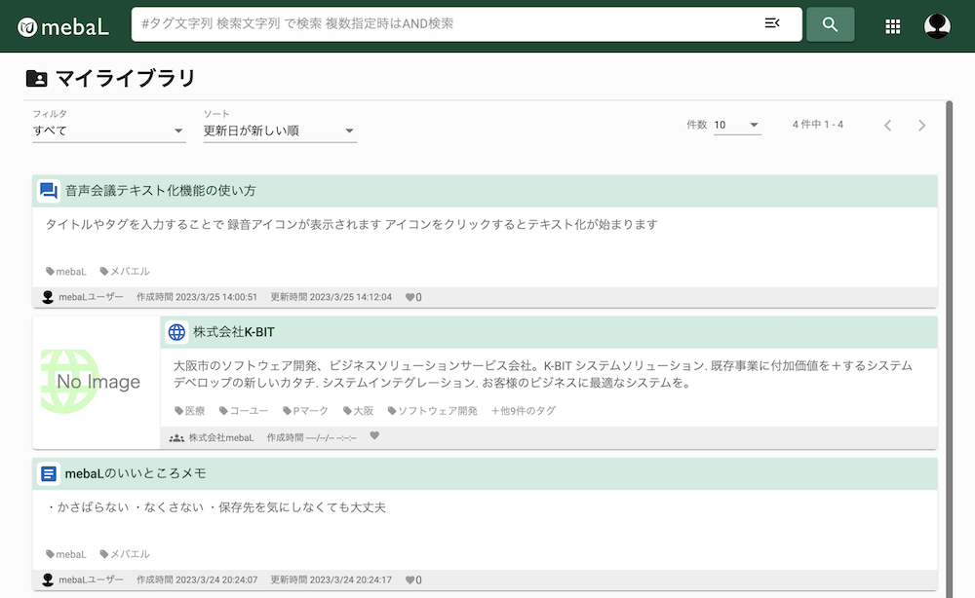The width and height of the screenshot is (975, 598).
Task: Click the mebaLユーザー avatar in 音声会議 card footer
Action: pyautogui.click(x=48, y=297)
